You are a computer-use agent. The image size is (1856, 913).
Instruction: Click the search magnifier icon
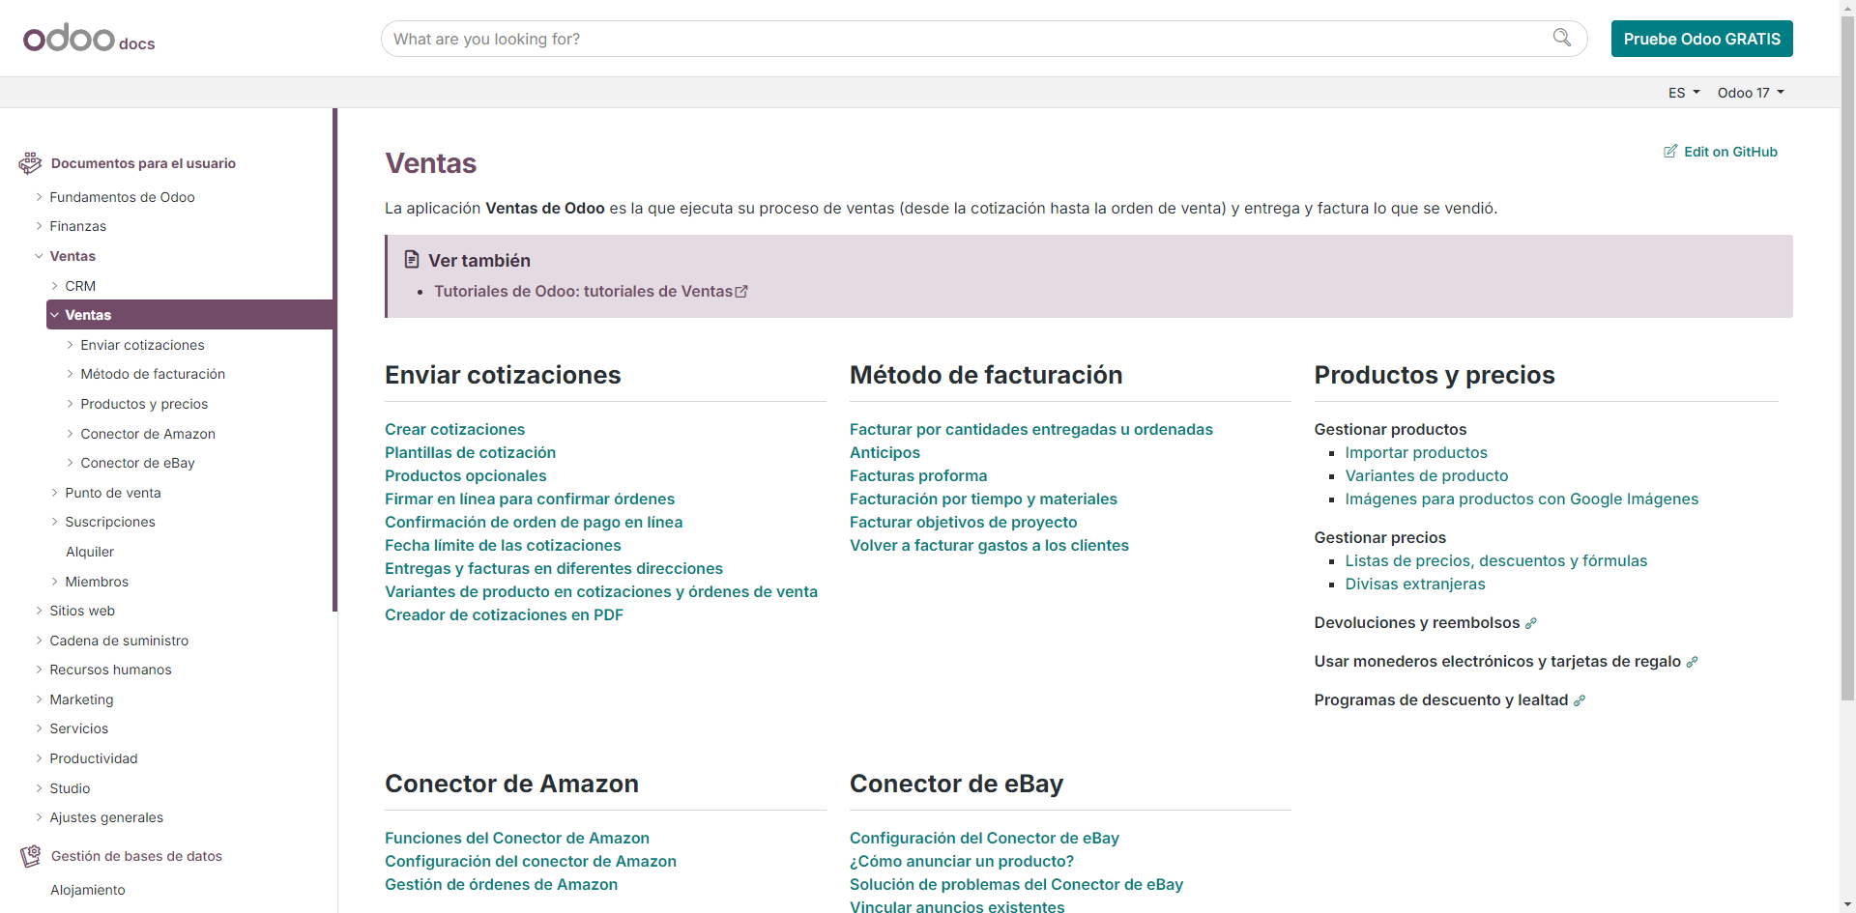click(x=1563, y=38)
